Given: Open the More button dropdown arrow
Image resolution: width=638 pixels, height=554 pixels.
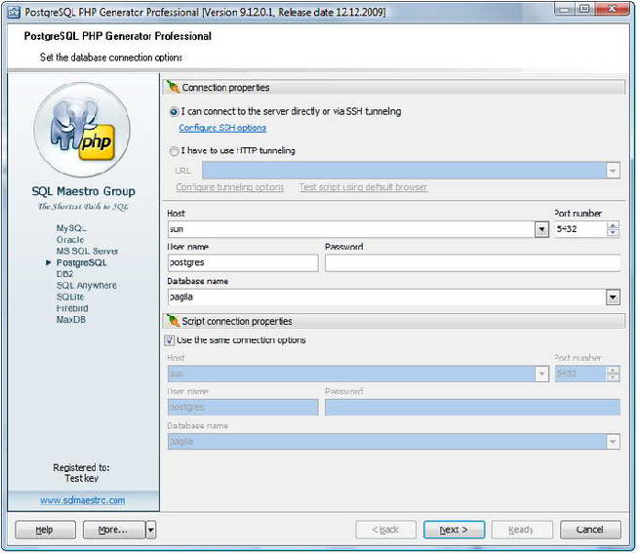Looking at the screenshot, I should point(150,530).
